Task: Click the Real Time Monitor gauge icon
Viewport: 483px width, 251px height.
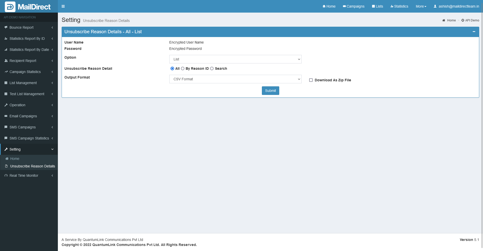Action: point(6,175)
